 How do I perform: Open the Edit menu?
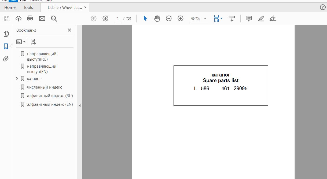pyautogui.click(x=13, y=1)
